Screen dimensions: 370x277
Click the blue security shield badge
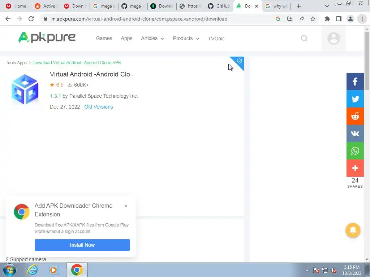coord(239,61)
